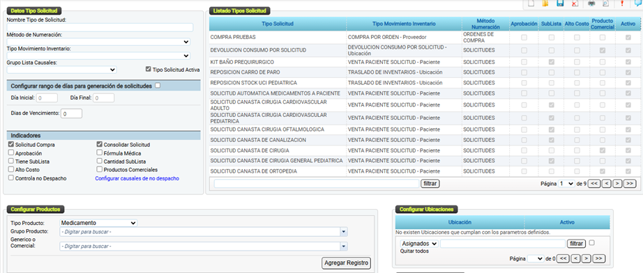Open the Asignados filter dropdown
Image resolution: width=643 pixels, height=273 pixels.
point(419,244)
